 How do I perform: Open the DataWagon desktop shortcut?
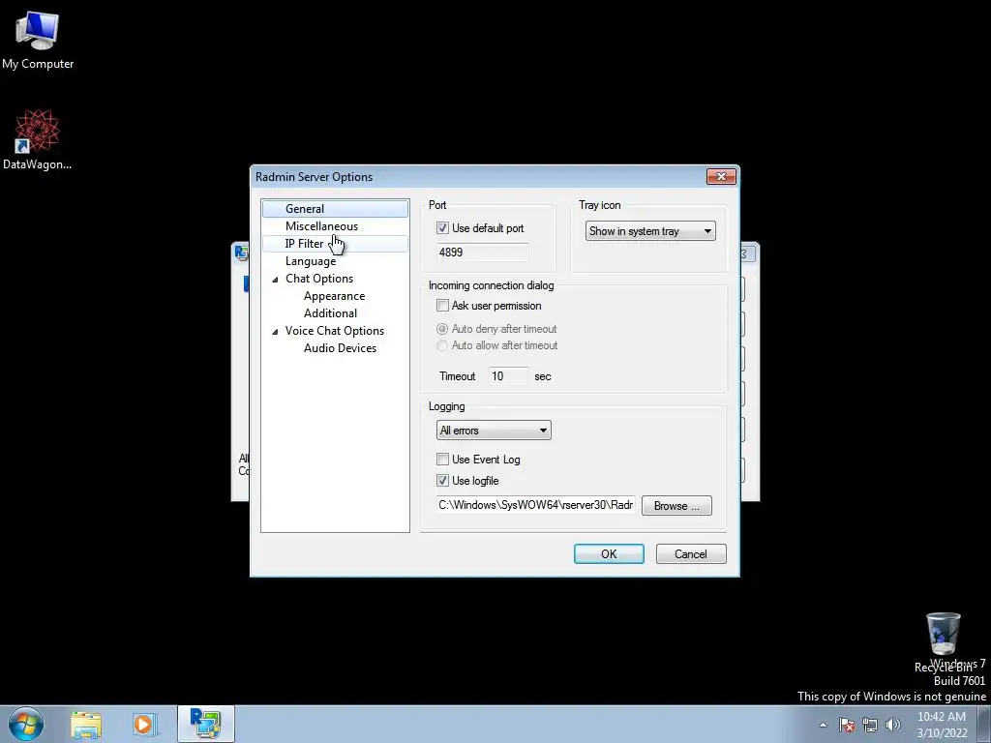[37, 139]
